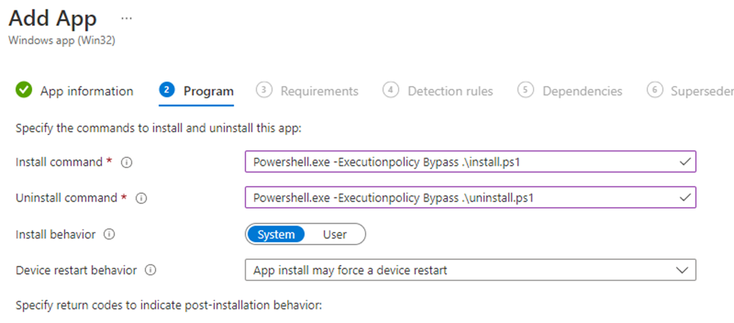Switch to the Requirements tab
734x323 pixels.
(x=319, y=91)
